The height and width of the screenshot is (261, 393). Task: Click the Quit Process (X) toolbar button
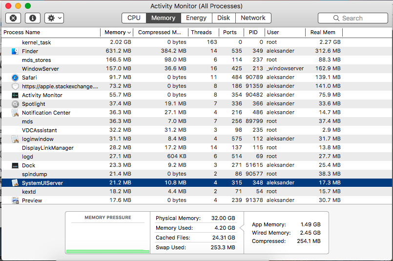tap(13, 18)
